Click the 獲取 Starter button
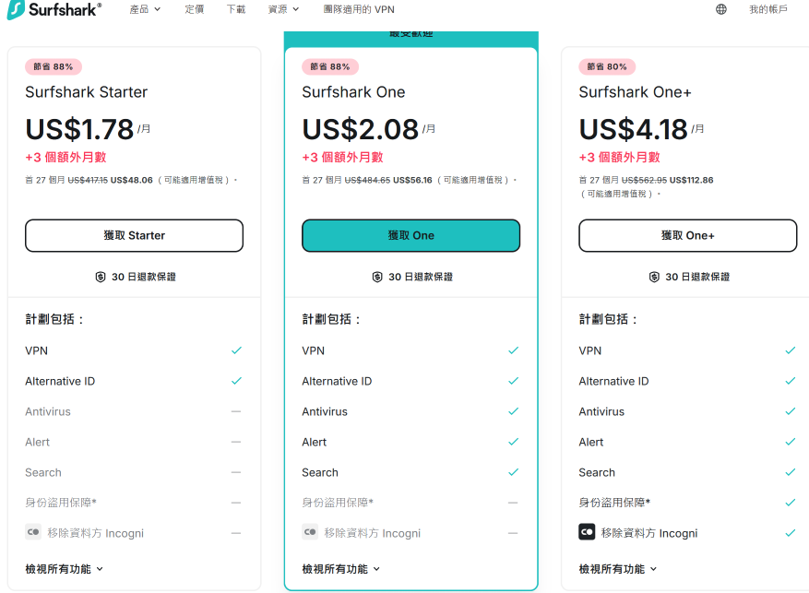 tap(134, 236)
